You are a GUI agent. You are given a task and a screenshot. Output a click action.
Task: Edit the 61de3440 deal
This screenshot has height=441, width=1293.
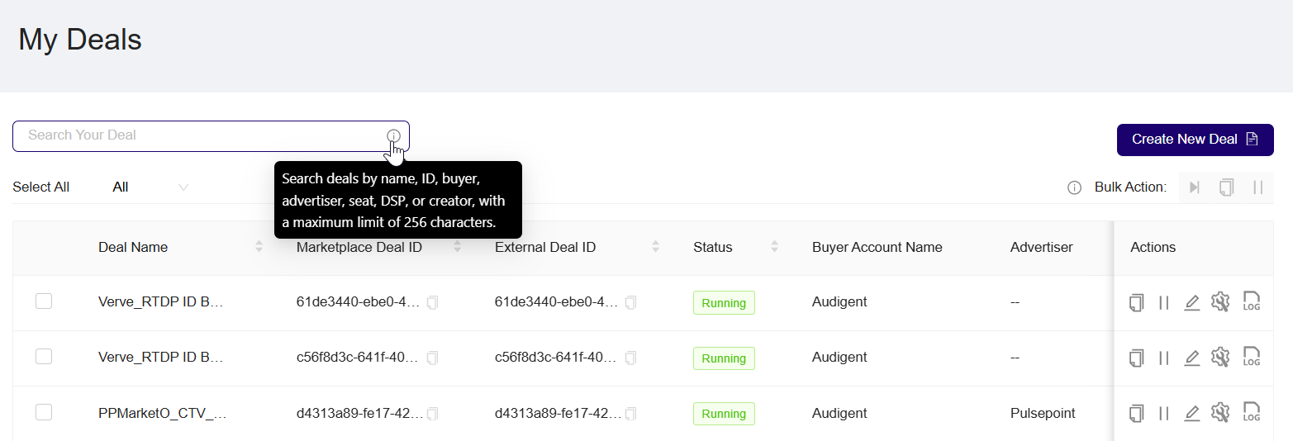[x=1191, y=302]
